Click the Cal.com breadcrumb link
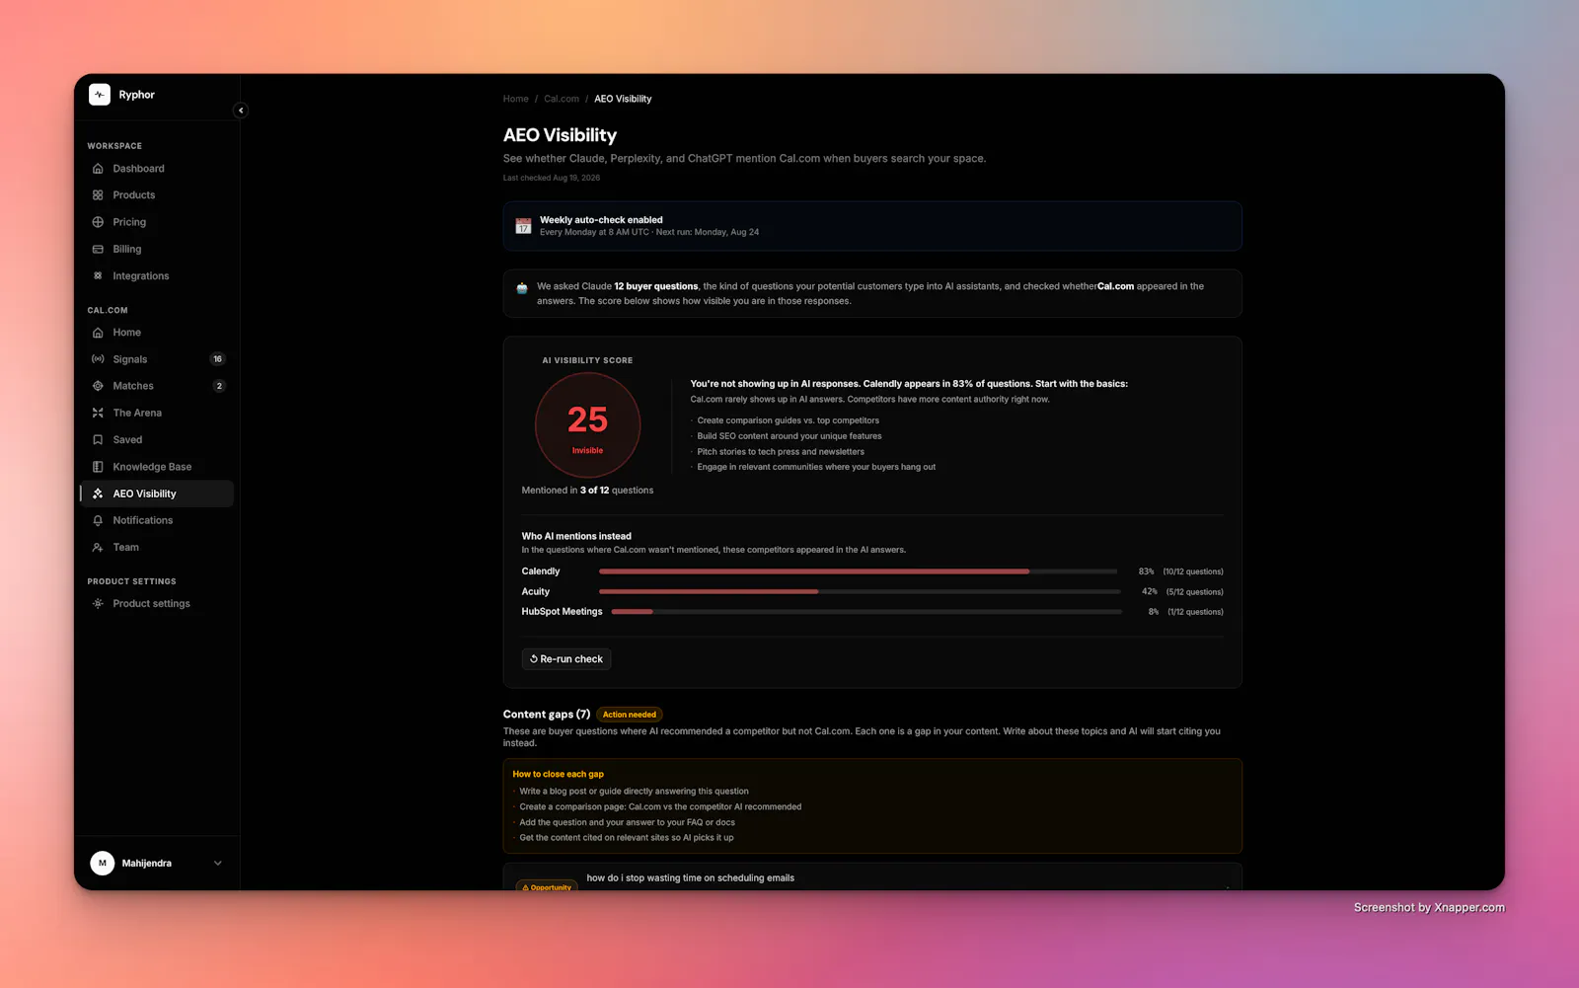 [562, 99]
